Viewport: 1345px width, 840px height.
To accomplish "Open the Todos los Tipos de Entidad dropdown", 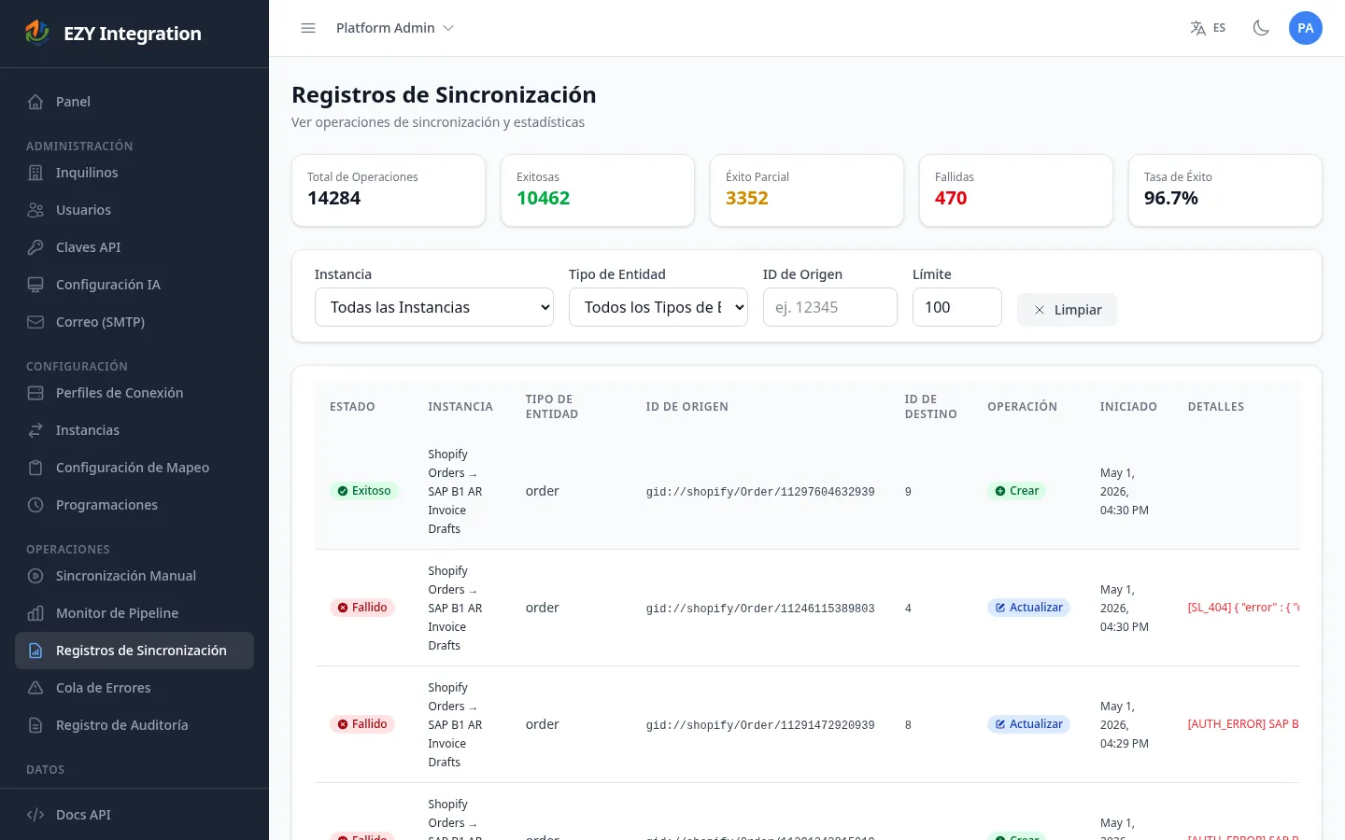I will [658, 307].
